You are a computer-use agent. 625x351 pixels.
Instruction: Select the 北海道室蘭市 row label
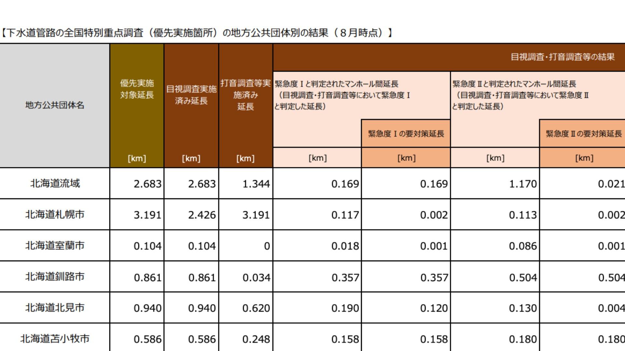point(55,245)
